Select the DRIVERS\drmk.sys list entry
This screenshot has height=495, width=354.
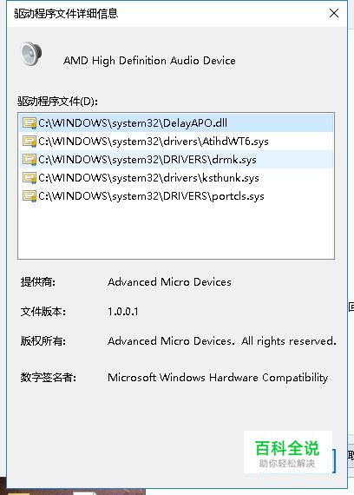click(x=176, y=160)
